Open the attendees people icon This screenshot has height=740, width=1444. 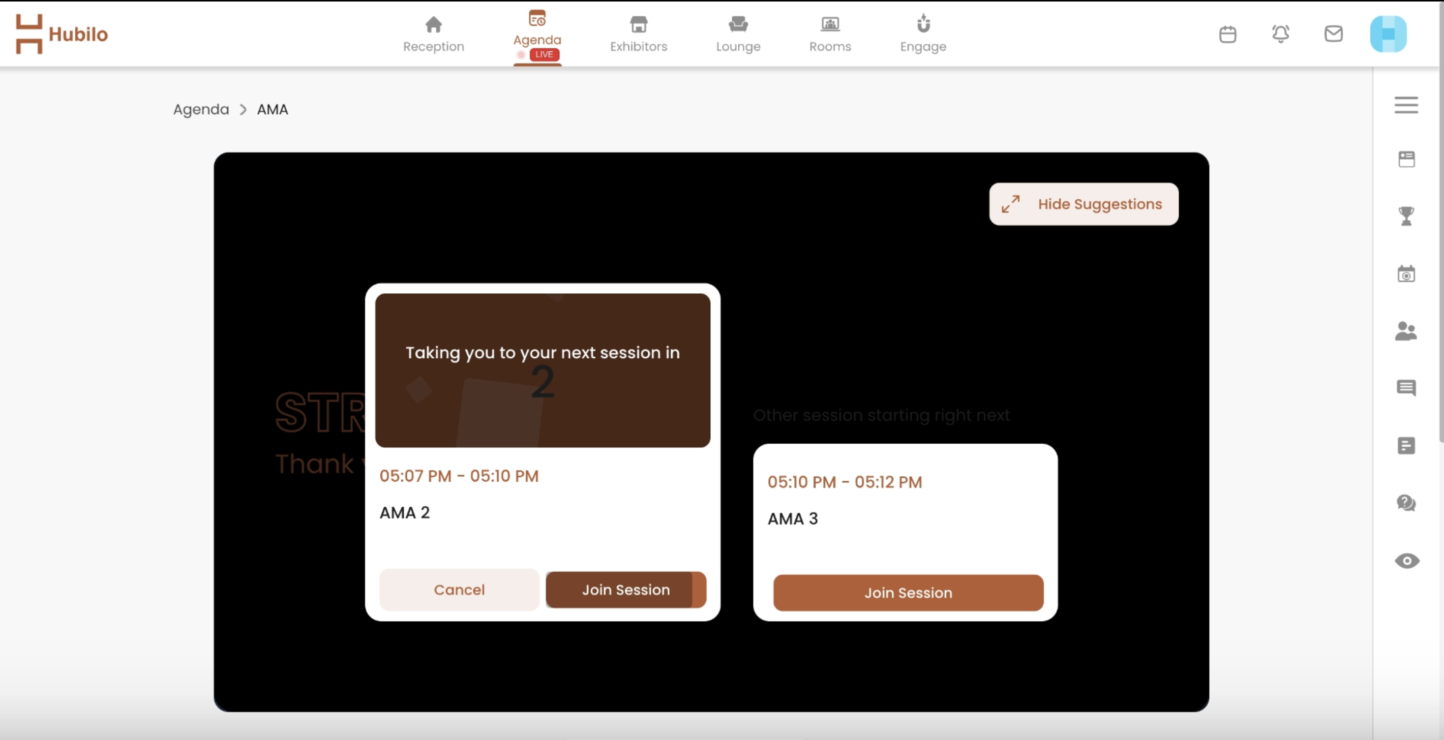1406,331
